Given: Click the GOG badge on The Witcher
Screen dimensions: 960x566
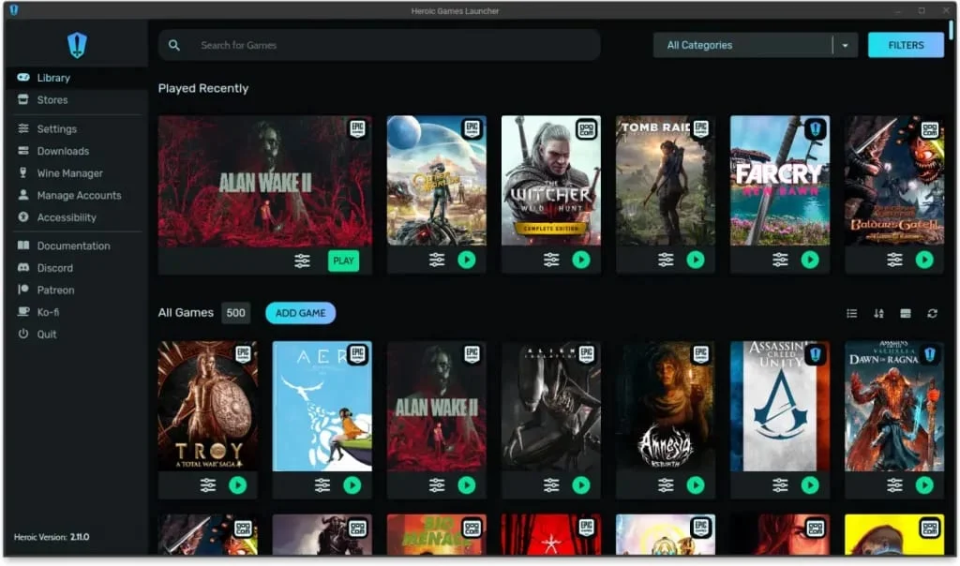Looking at the screenshot, I should (x=587, y=129).
